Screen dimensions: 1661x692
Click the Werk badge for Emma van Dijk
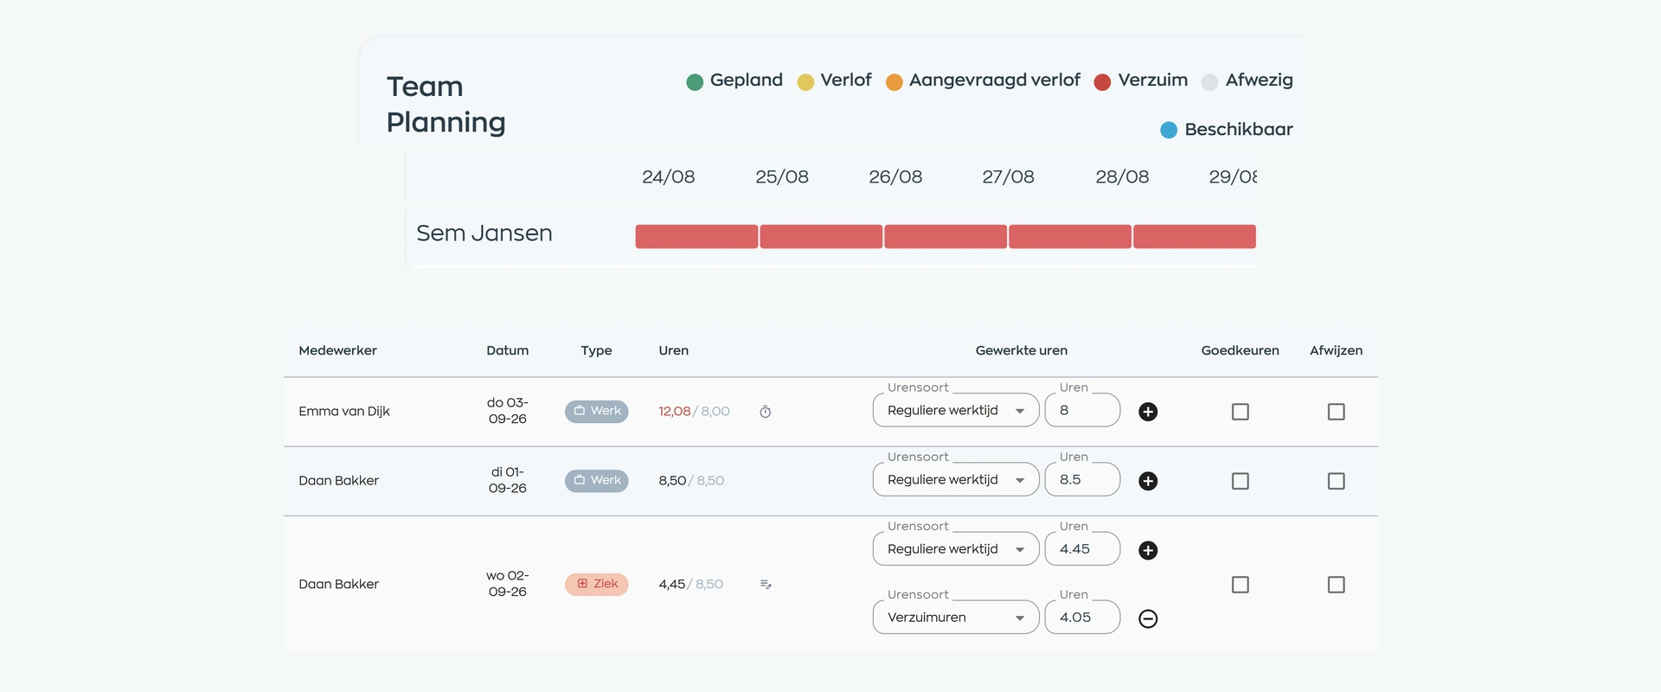[x=597, y=411]
